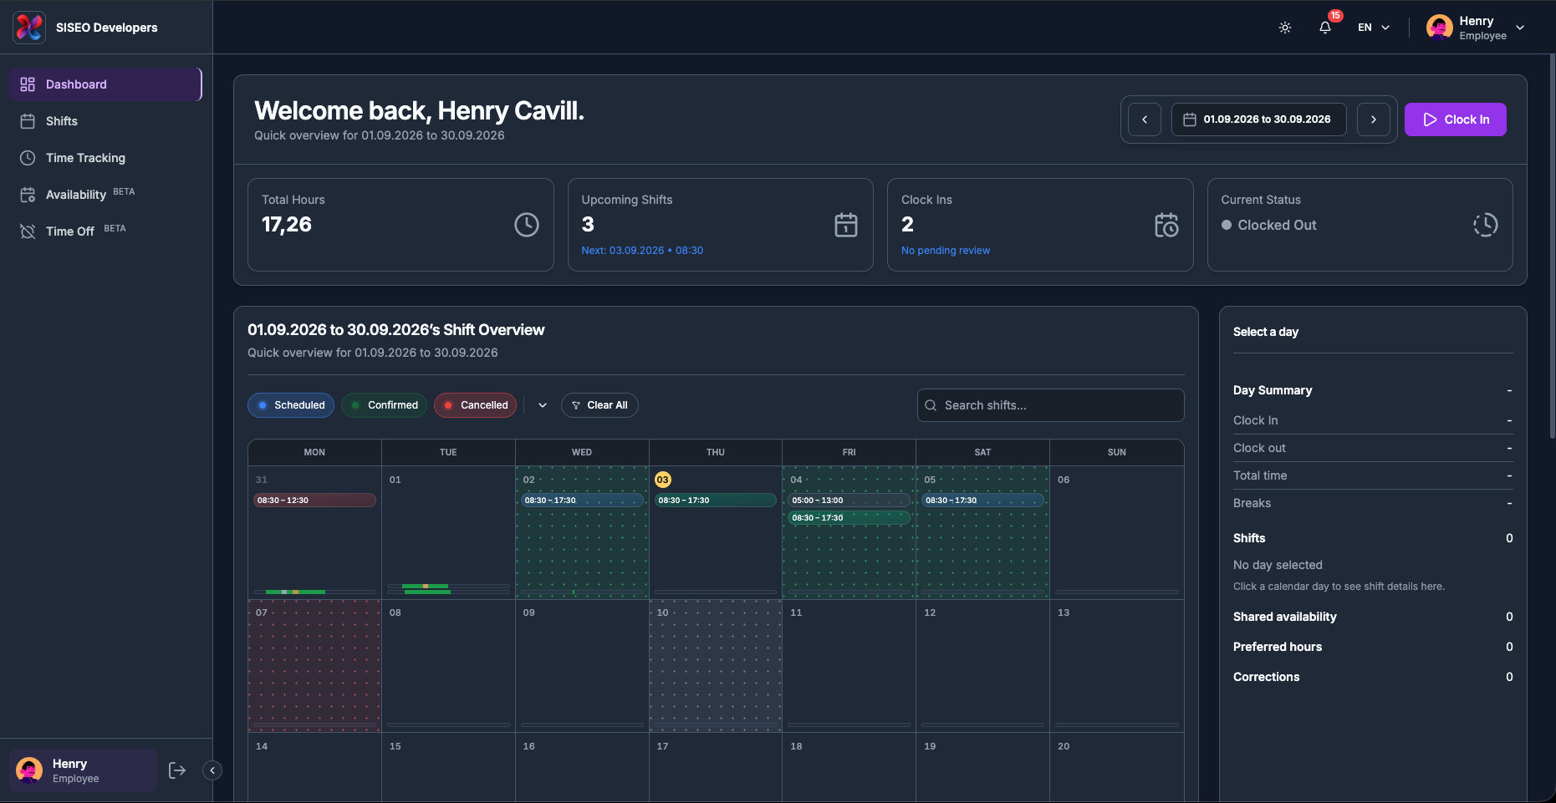Select day 12 in the calendar
This screenshot has width=1556, height=803.
983,666
